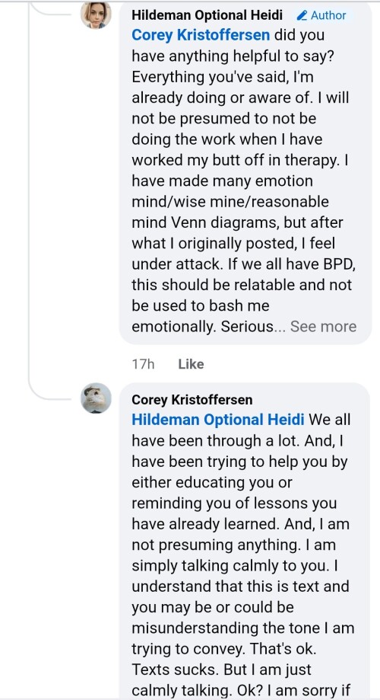Click the 'Texts sucks' sentence in Corey's reply
The width and height of the screenshot is (380, 700).
click(x=175, y=670)
